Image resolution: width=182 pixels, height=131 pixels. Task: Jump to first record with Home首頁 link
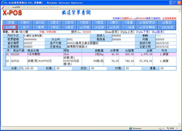click(112, 32)
